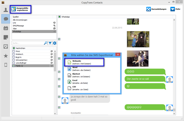Viewport: 184px width, 121px height.
Task: Click Ausgewählte exportieren button
Action: pyautogui.click(x=20, y=9)
